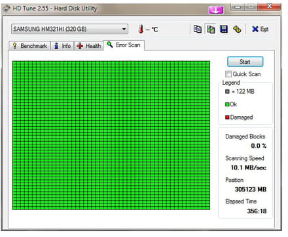Select the SAMSUNG HM321HI (320 GB) drive field

69,29
